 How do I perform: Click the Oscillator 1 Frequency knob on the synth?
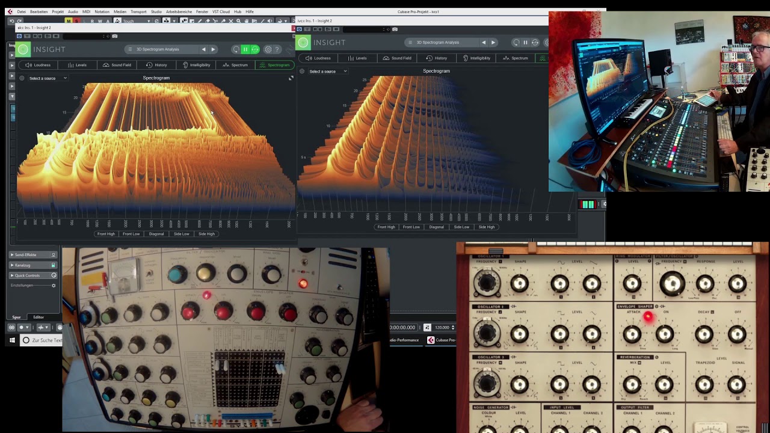(487, 283)
